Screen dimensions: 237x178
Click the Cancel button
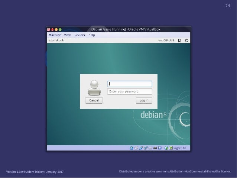94,100
